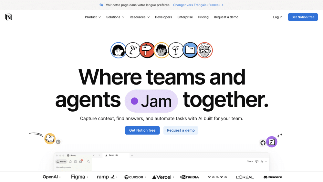Click the blue folder avatar icon
Screen dimensions: 323x182
[x=190, y=50]
